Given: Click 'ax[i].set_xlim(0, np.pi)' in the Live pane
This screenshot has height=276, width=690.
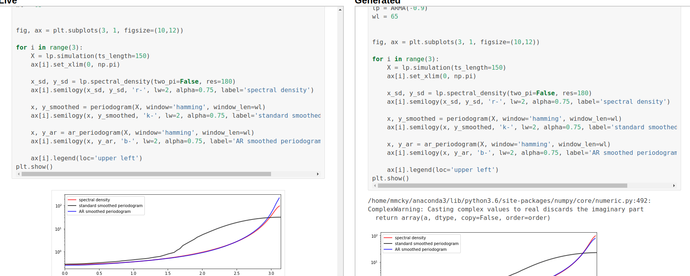Looking at the screenshot, I should pyautogui.click(x=76, y=65).
